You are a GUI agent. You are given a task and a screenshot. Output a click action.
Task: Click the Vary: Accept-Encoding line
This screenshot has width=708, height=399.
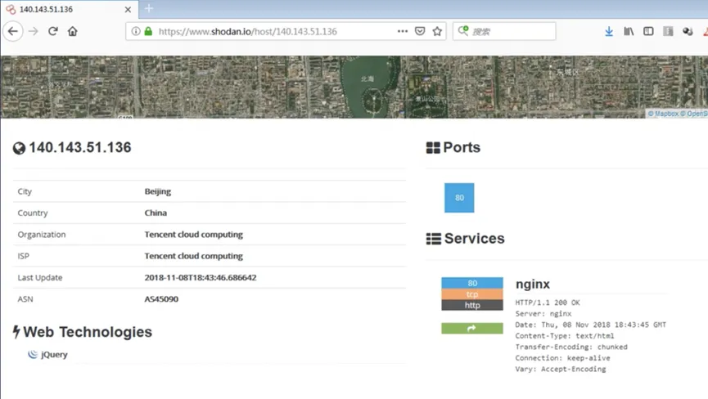click(x=561, y=369)
